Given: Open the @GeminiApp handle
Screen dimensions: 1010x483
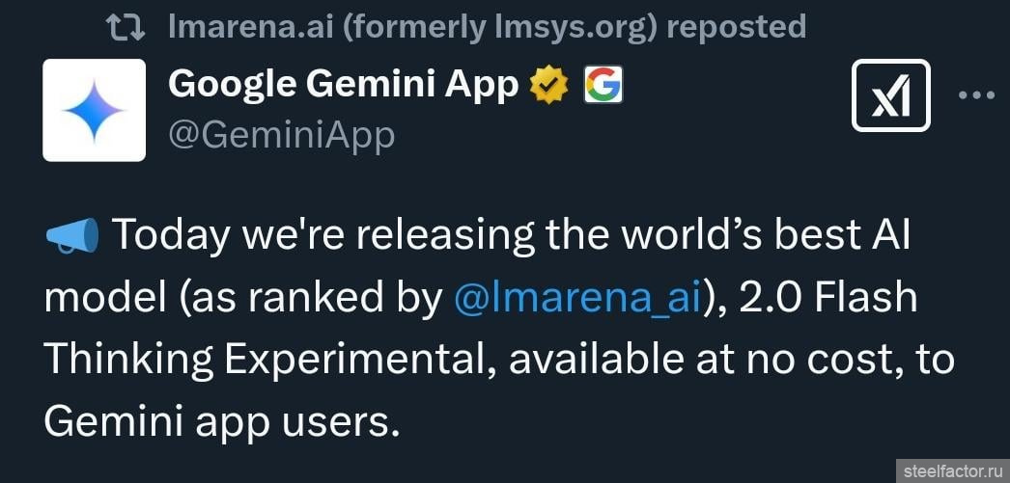Looking at the screenshot, I should [281, 134].
